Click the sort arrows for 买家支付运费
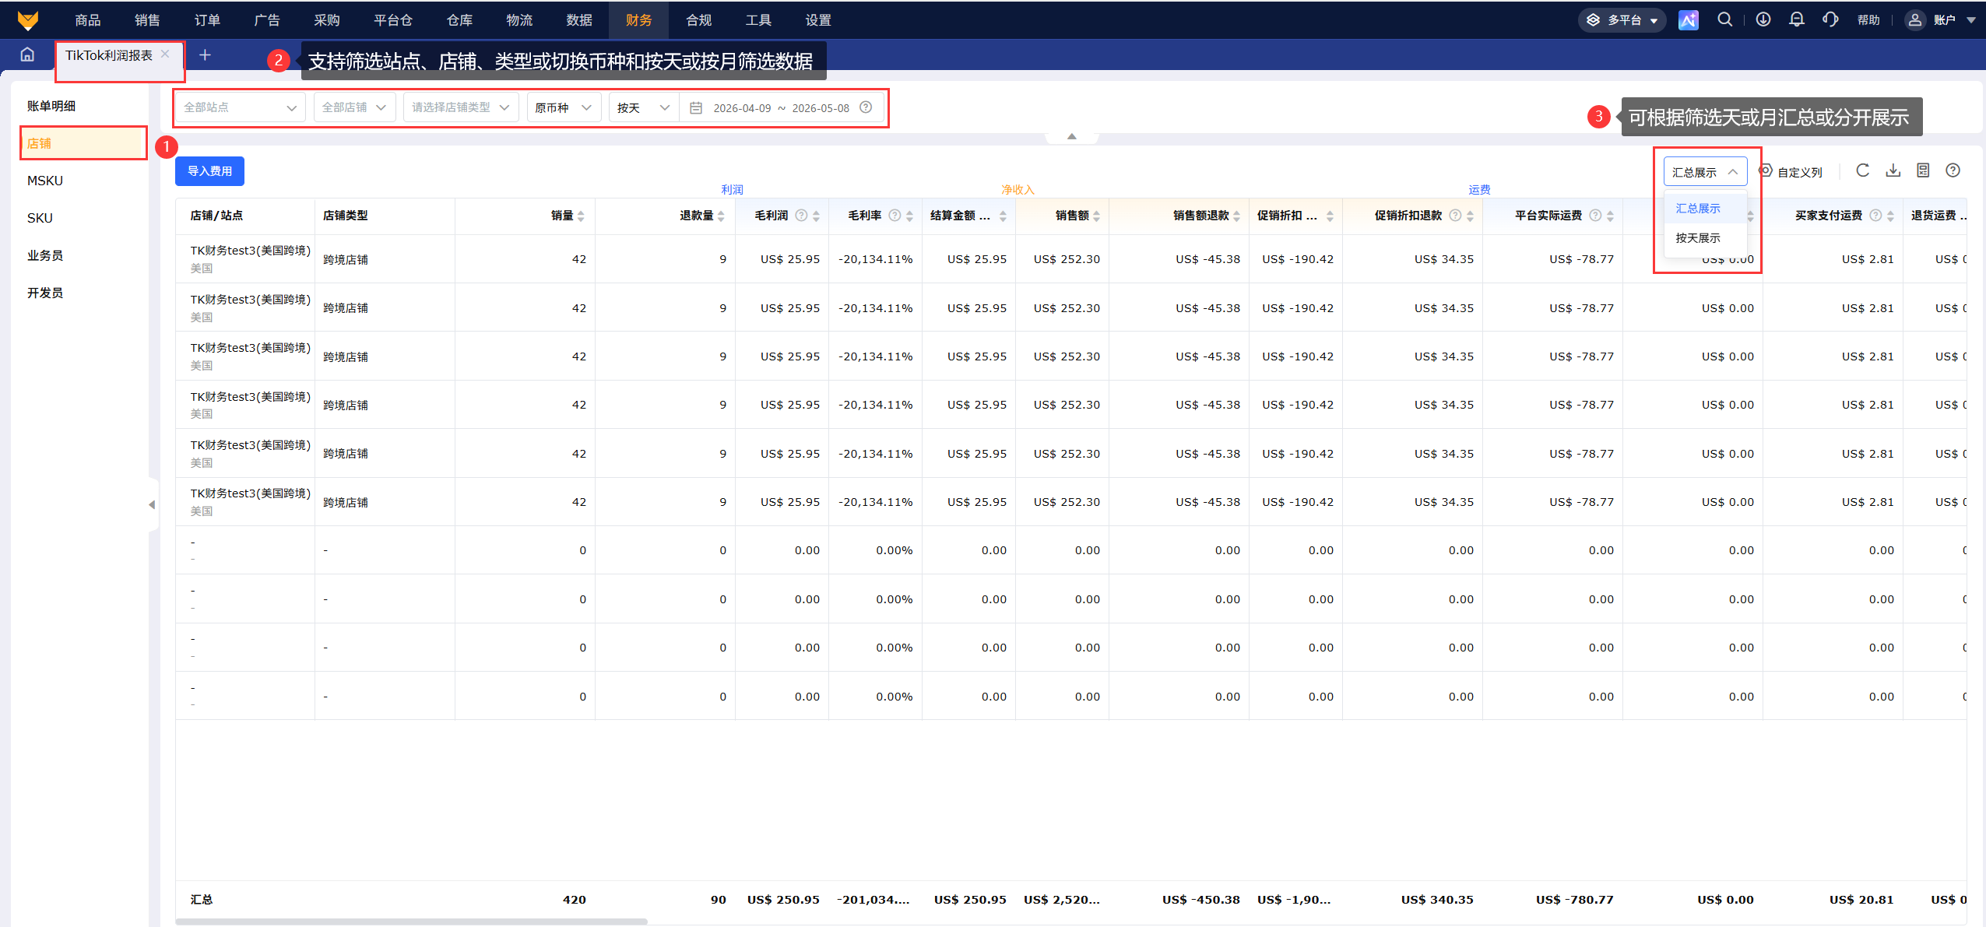The width and height of the screenshot is (1986, 927). click(x=1890, y=216)
